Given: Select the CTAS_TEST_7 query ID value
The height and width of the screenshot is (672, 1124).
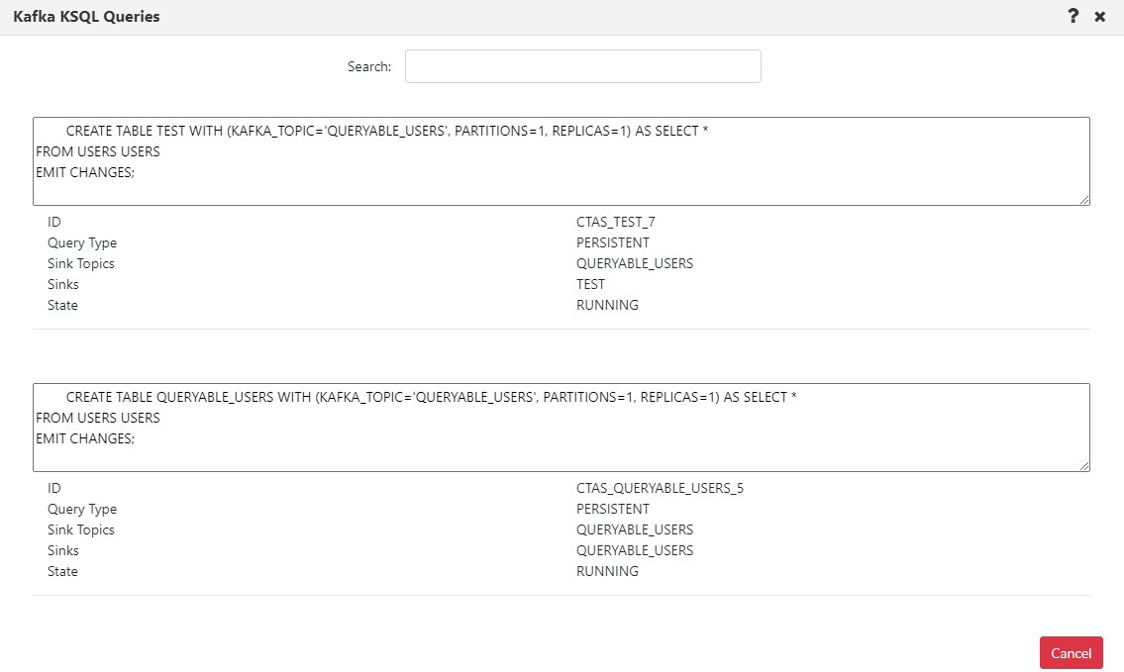Looking at the screenshot, I should (615, 222).
